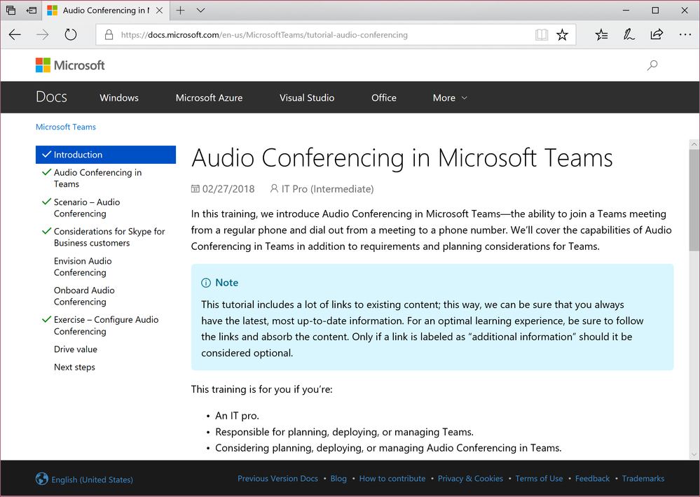Screen dimensions: 700x497
Task: Click the Add notes pen icon
Action: 629,35
